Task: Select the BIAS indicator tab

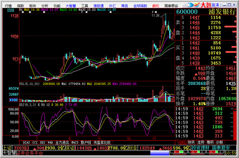Action: click(26, 143)
